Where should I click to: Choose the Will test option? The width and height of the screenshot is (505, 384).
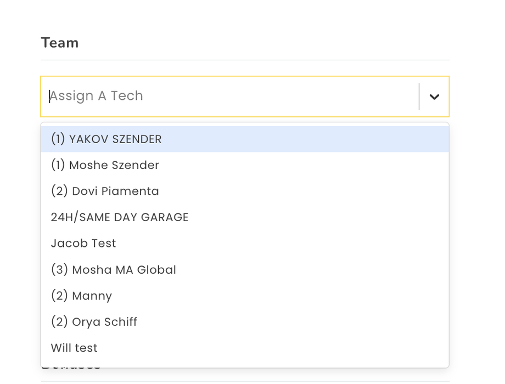(74, 348)
